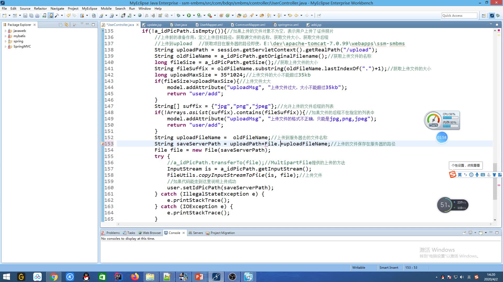Click the Quick Access search field

pyautogui.click(x=459, y=16)
